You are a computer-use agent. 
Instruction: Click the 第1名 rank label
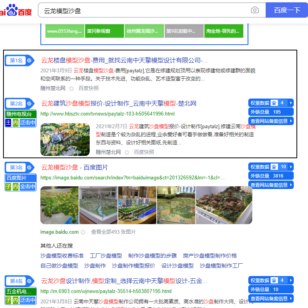[16, 60]
